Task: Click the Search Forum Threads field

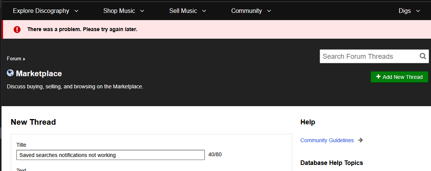Action: tap(369, 56)
